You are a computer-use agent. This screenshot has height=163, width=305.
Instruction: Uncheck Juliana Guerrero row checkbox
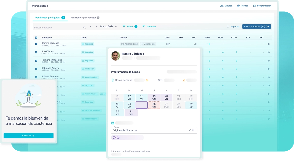[36, 77]
